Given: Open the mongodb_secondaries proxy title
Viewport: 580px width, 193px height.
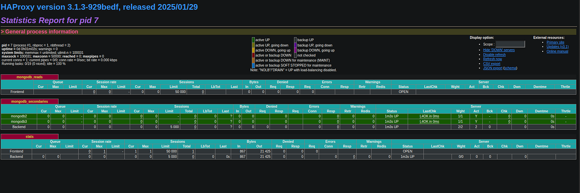Looking at the screenshot, I should tap(29, 101).
